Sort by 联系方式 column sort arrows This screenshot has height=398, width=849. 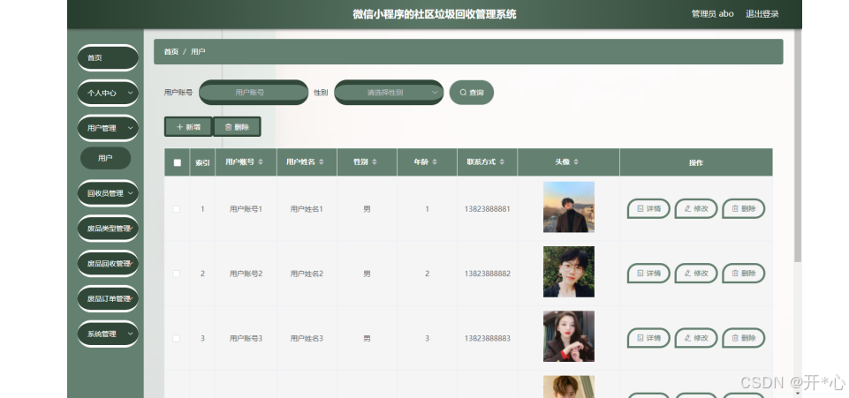(x=502, y=162)
